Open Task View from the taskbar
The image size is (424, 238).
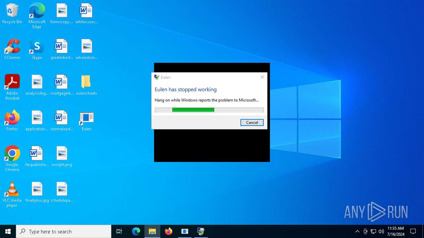[x=119, y=231]
